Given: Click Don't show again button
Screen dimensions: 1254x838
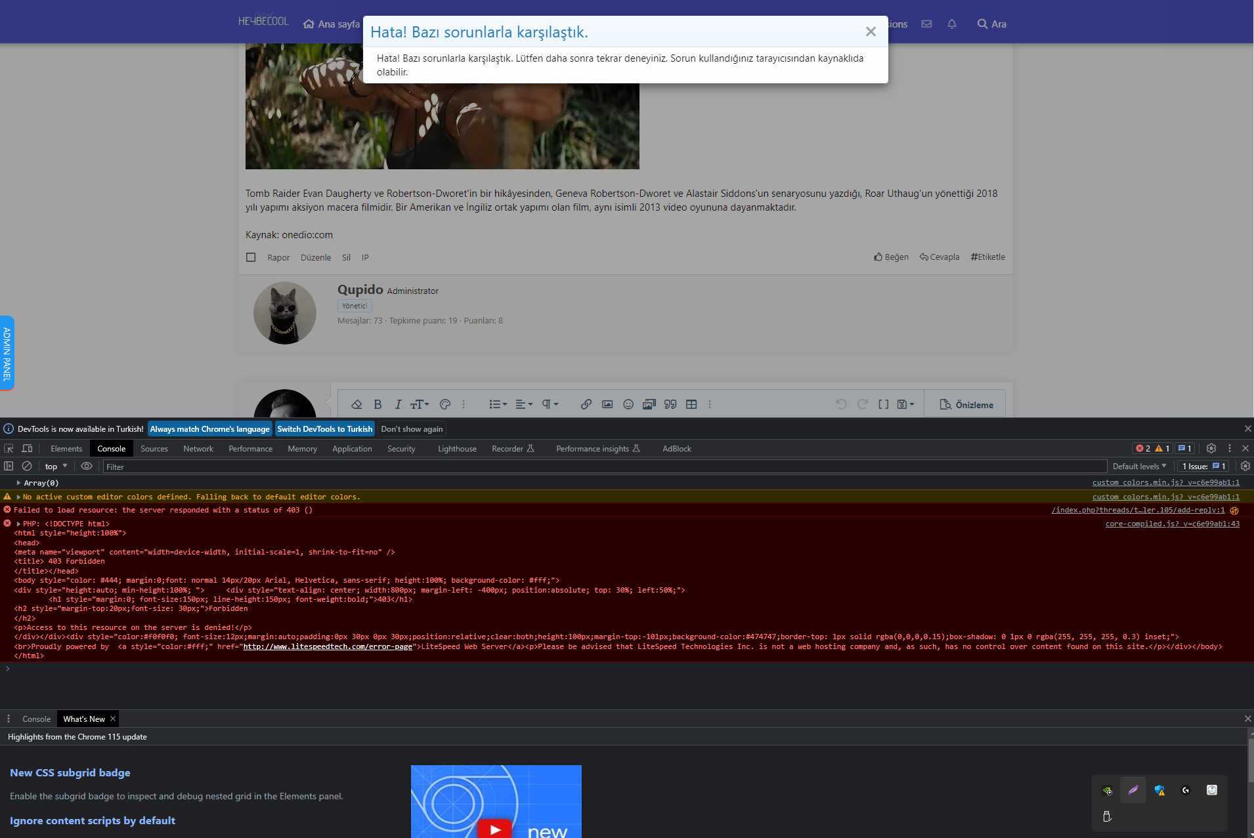Looking at the screenshot, I should click(412, 429).
